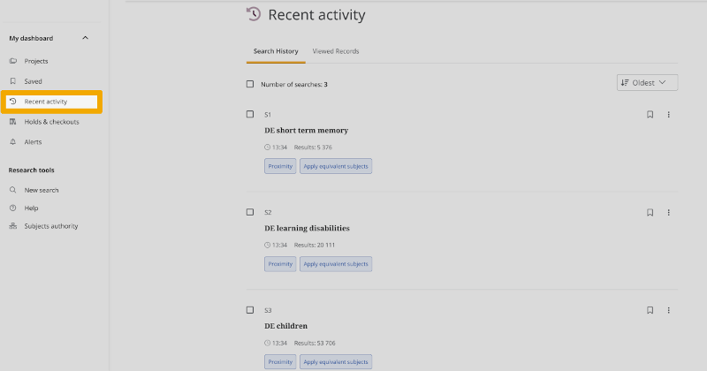The width and height of the screenshot is (707, 371).
Task: Open Projects from the sidebar
Action: coord(35,61)
